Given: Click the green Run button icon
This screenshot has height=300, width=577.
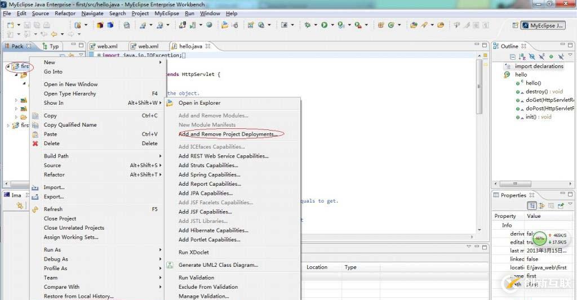Looking at the screenshot, I should (324, 25).
